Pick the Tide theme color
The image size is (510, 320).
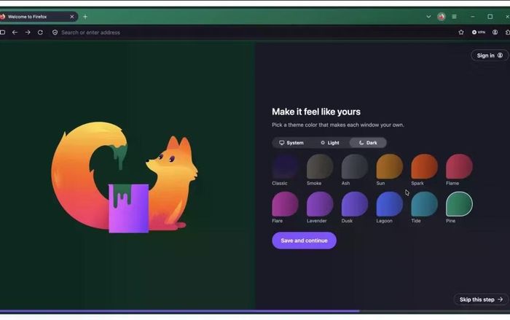tap(425, 204)
